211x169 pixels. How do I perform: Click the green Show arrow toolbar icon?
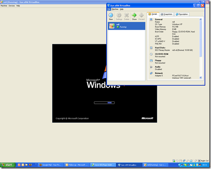134,15
